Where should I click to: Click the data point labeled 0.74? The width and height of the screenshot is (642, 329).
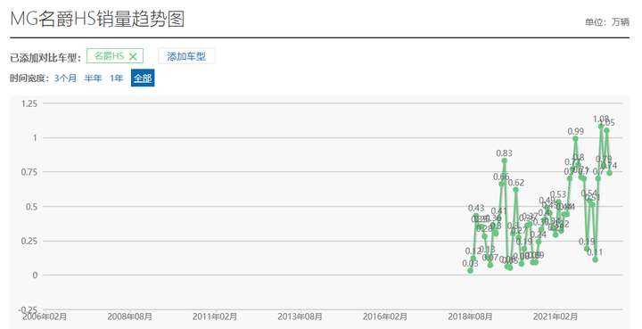point(609,173)
